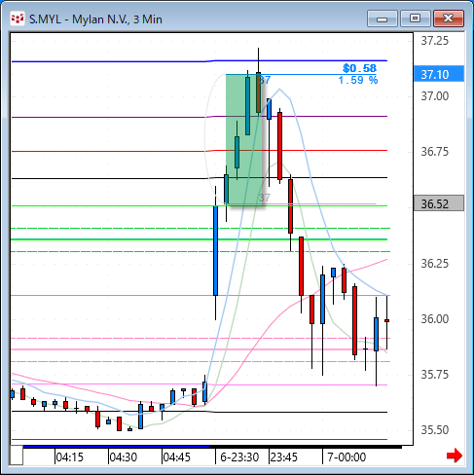
Task: Click the 04:15 time axis label
Action: tap(69, 457)
